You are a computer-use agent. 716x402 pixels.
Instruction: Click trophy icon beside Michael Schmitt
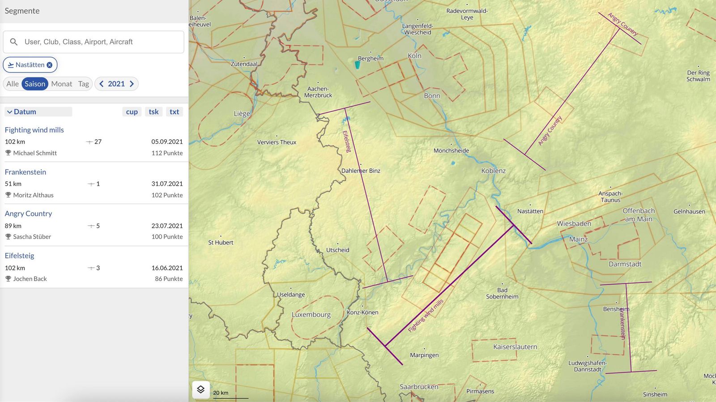(x=8, y=153)
